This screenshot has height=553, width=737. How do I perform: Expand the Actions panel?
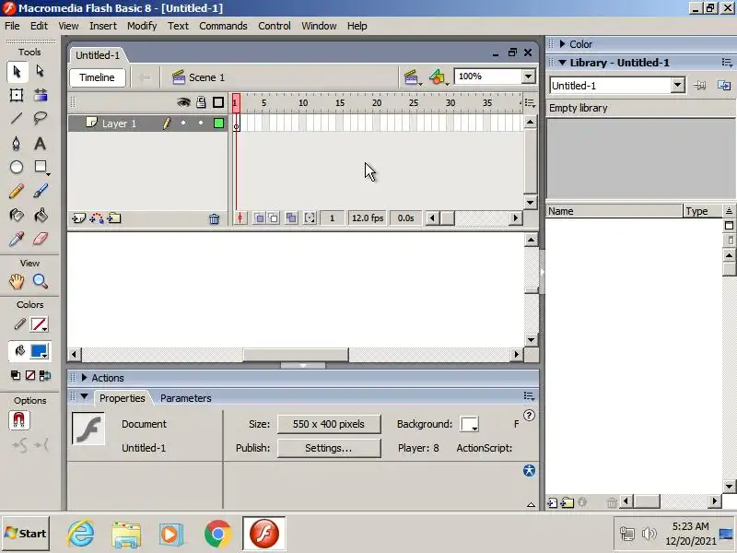click(x=84, y=377)
